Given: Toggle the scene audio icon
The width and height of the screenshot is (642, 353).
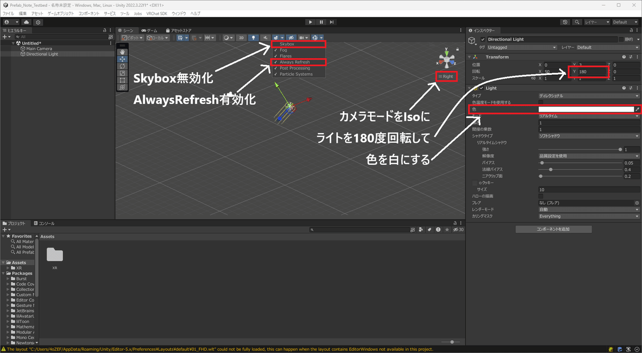Looking at the screenshot, I should [266, 37].
